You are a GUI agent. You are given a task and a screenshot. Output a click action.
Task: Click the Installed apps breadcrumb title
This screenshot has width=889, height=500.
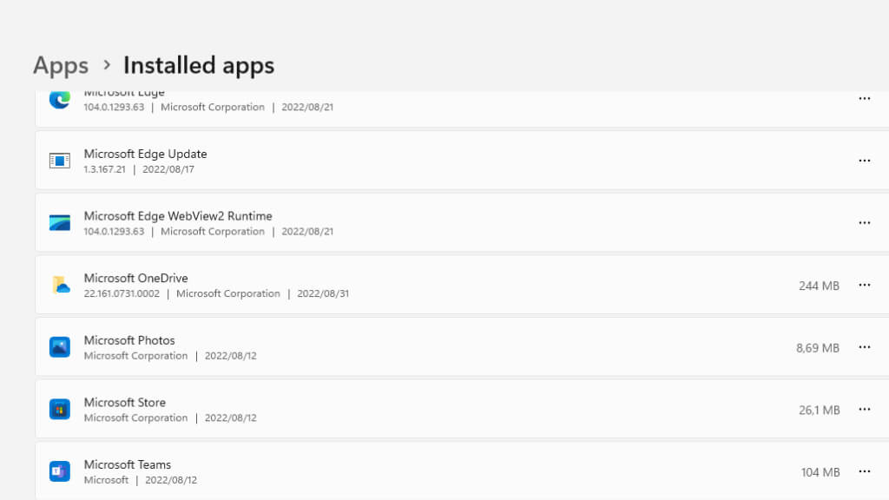click(199, 65)
